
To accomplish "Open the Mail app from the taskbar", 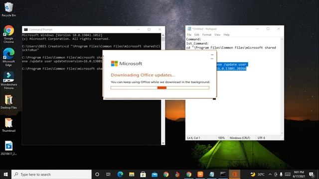I will coord(155,175).
